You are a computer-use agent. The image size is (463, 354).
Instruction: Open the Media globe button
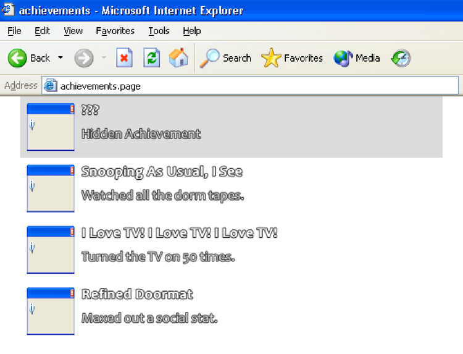[x=356, y=58]
